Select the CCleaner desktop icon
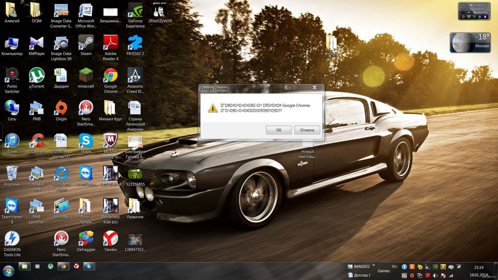Viewport: 498px width, 280px height. 37,143
